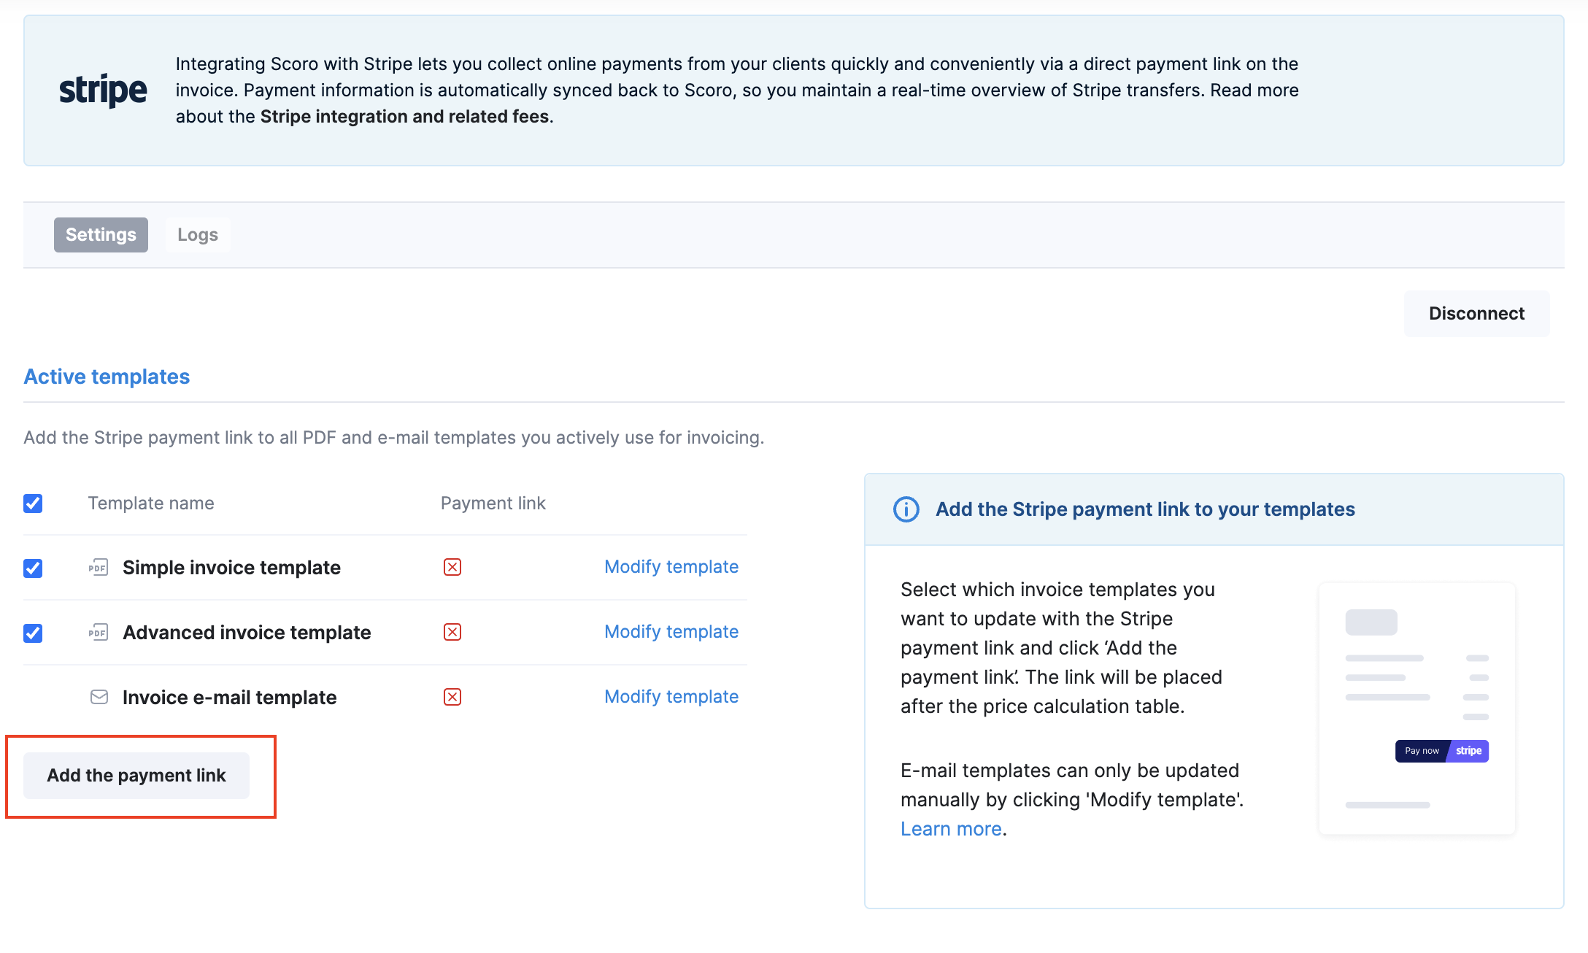The image size is (1588, 953).
Task: Click the Payment link column header
Action: [493, 503]
